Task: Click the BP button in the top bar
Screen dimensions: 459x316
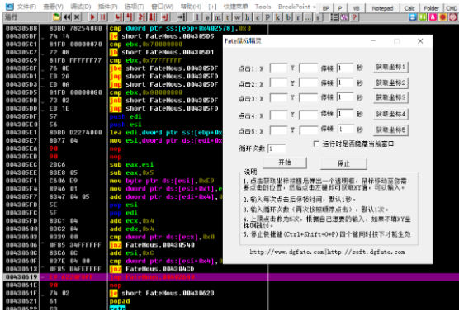Action: coord(325,8)
